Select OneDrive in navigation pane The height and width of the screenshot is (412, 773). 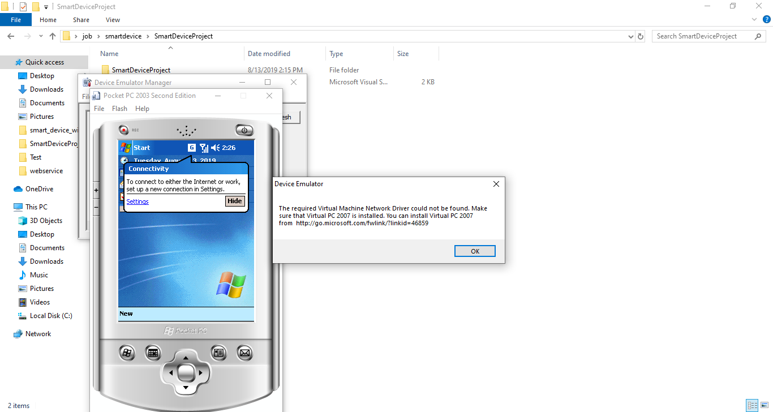[x=39, y=189]
